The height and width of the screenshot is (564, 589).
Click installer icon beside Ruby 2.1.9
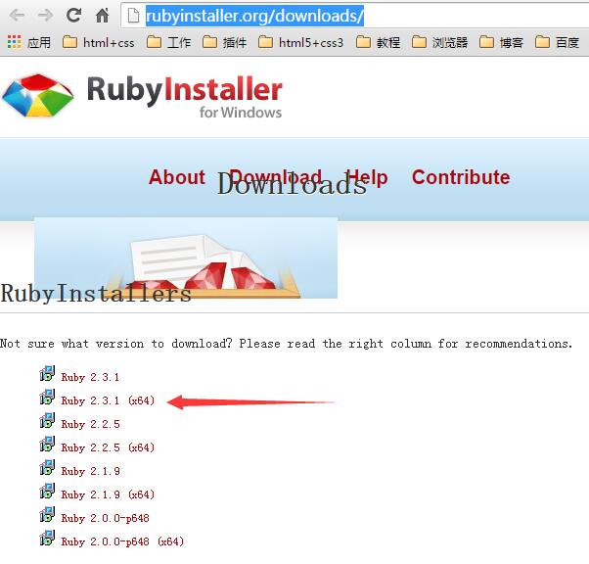pyautogui.click(x=47, y=467)
